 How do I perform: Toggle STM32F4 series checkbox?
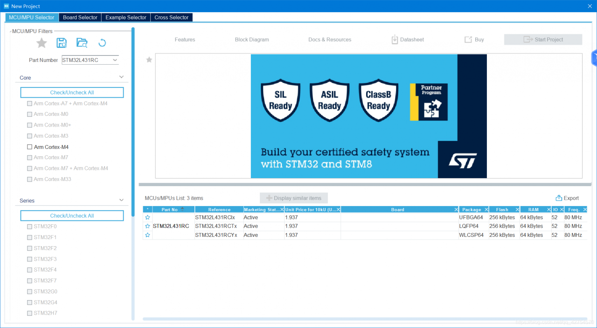coord(30,270)
